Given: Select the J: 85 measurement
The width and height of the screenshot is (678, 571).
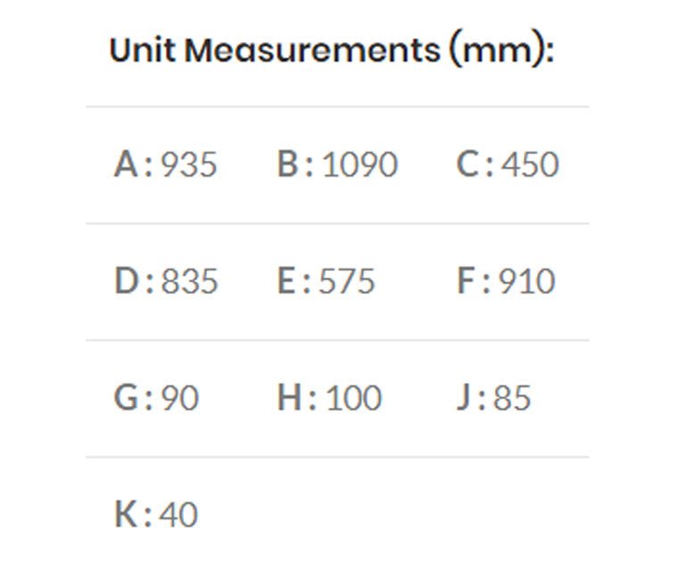Looking at the screenshot, I should [x=493, y=398].
